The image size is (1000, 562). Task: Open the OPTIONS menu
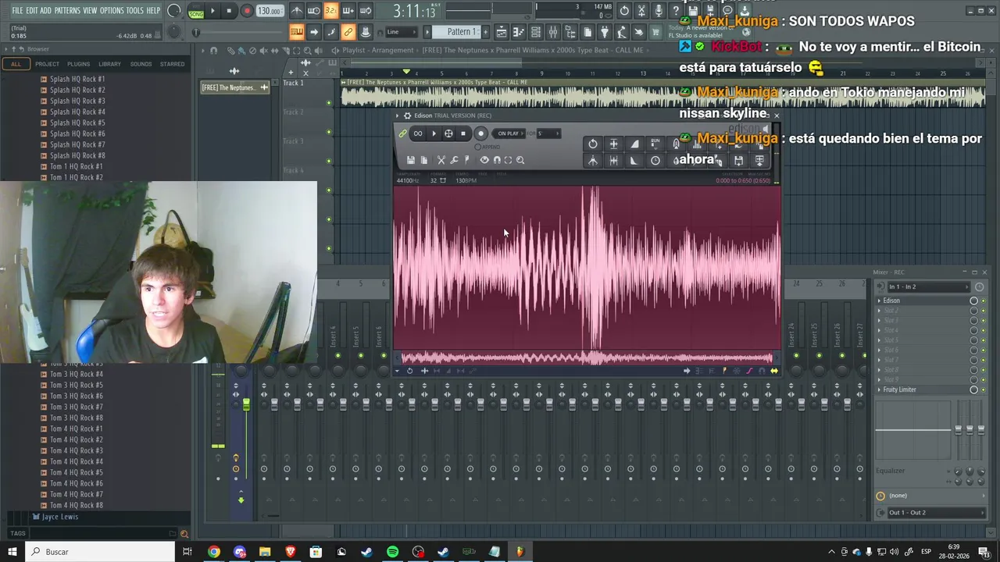(112, 11)
